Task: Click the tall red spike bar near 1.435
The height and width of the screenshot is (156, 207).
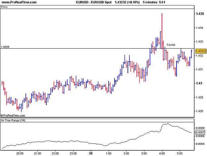Action: click(162, 31)
